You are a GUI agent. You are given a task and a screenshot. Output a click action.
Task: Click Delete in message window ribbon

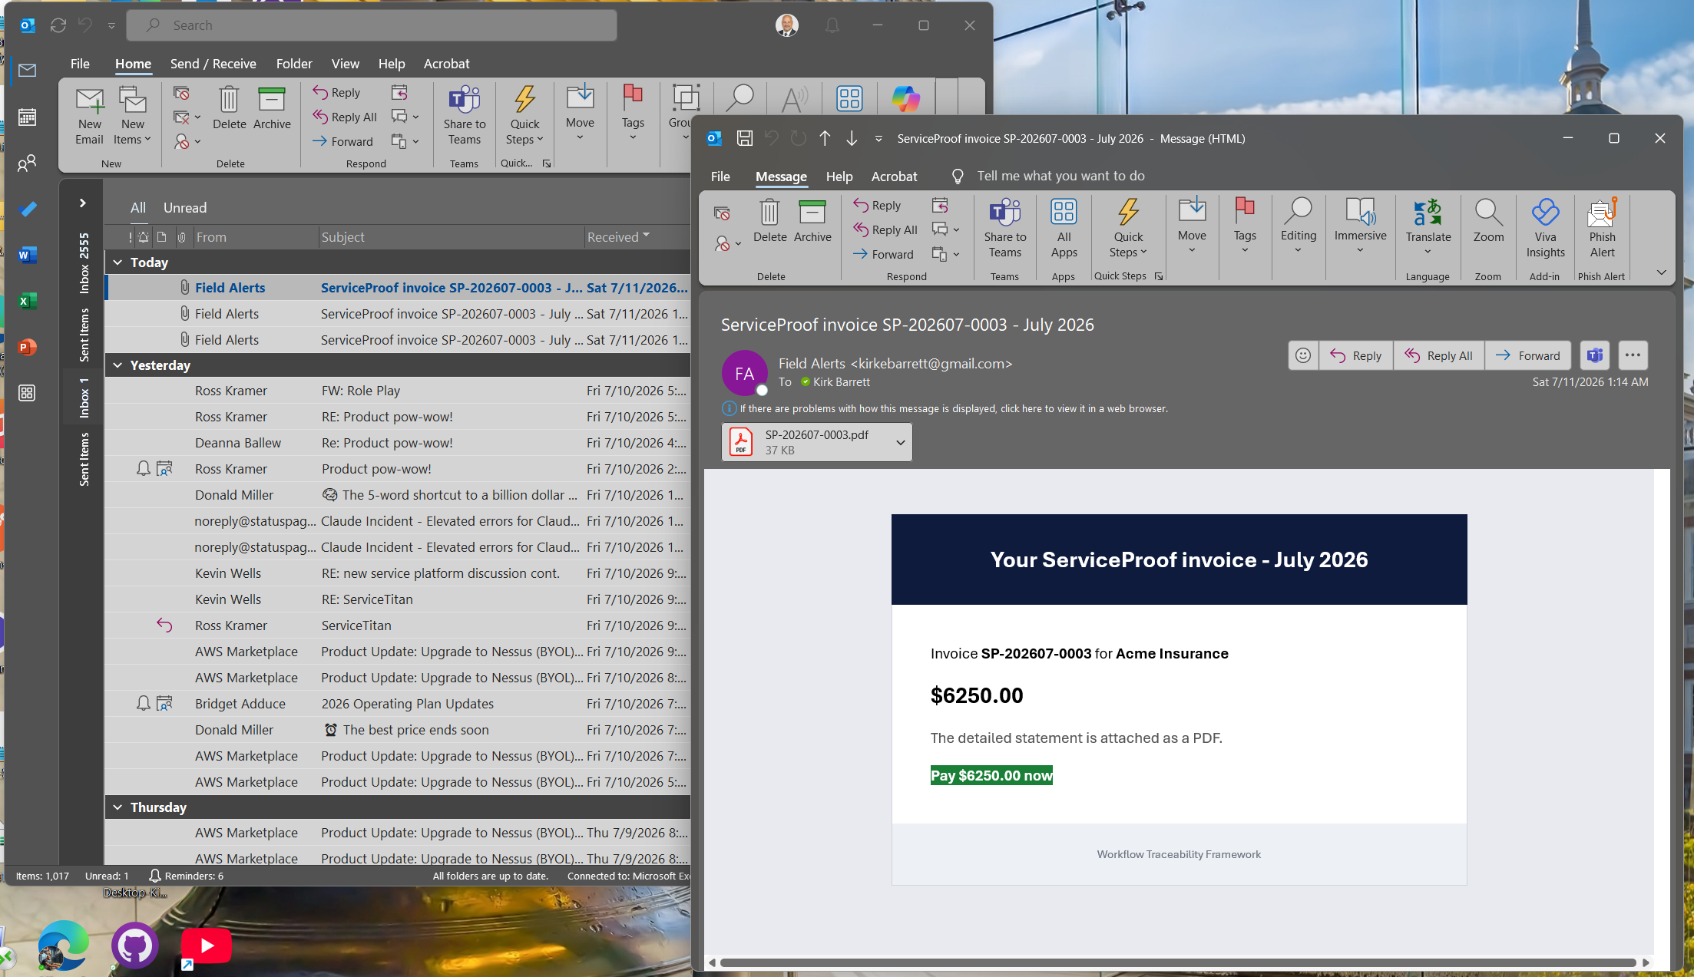tap(769, 221)
